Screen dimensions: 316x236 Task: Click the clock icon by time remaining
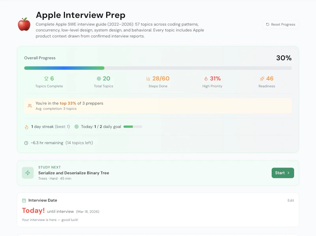pos(26,143)
